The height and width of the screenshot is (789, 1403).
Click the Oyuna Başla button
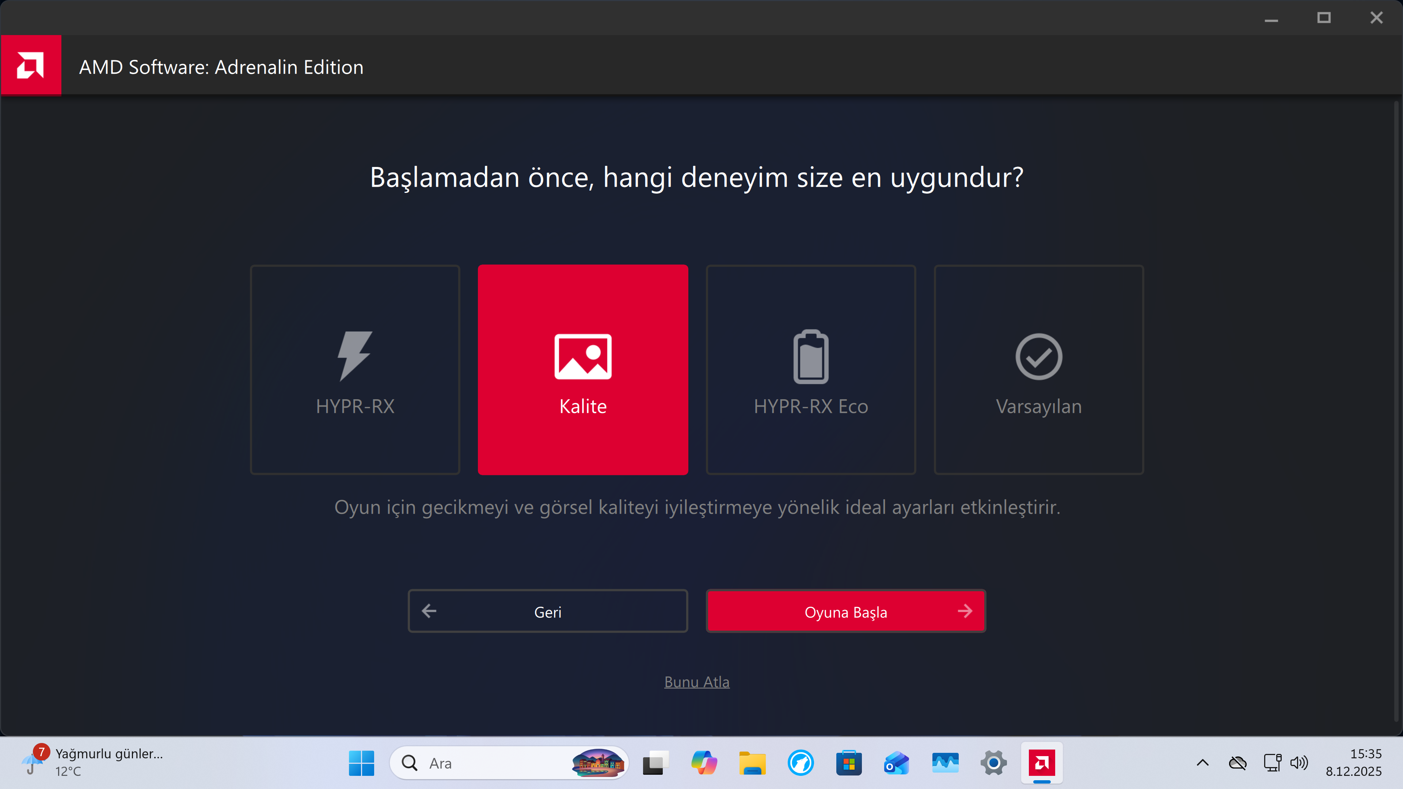(x=846, y=611)
